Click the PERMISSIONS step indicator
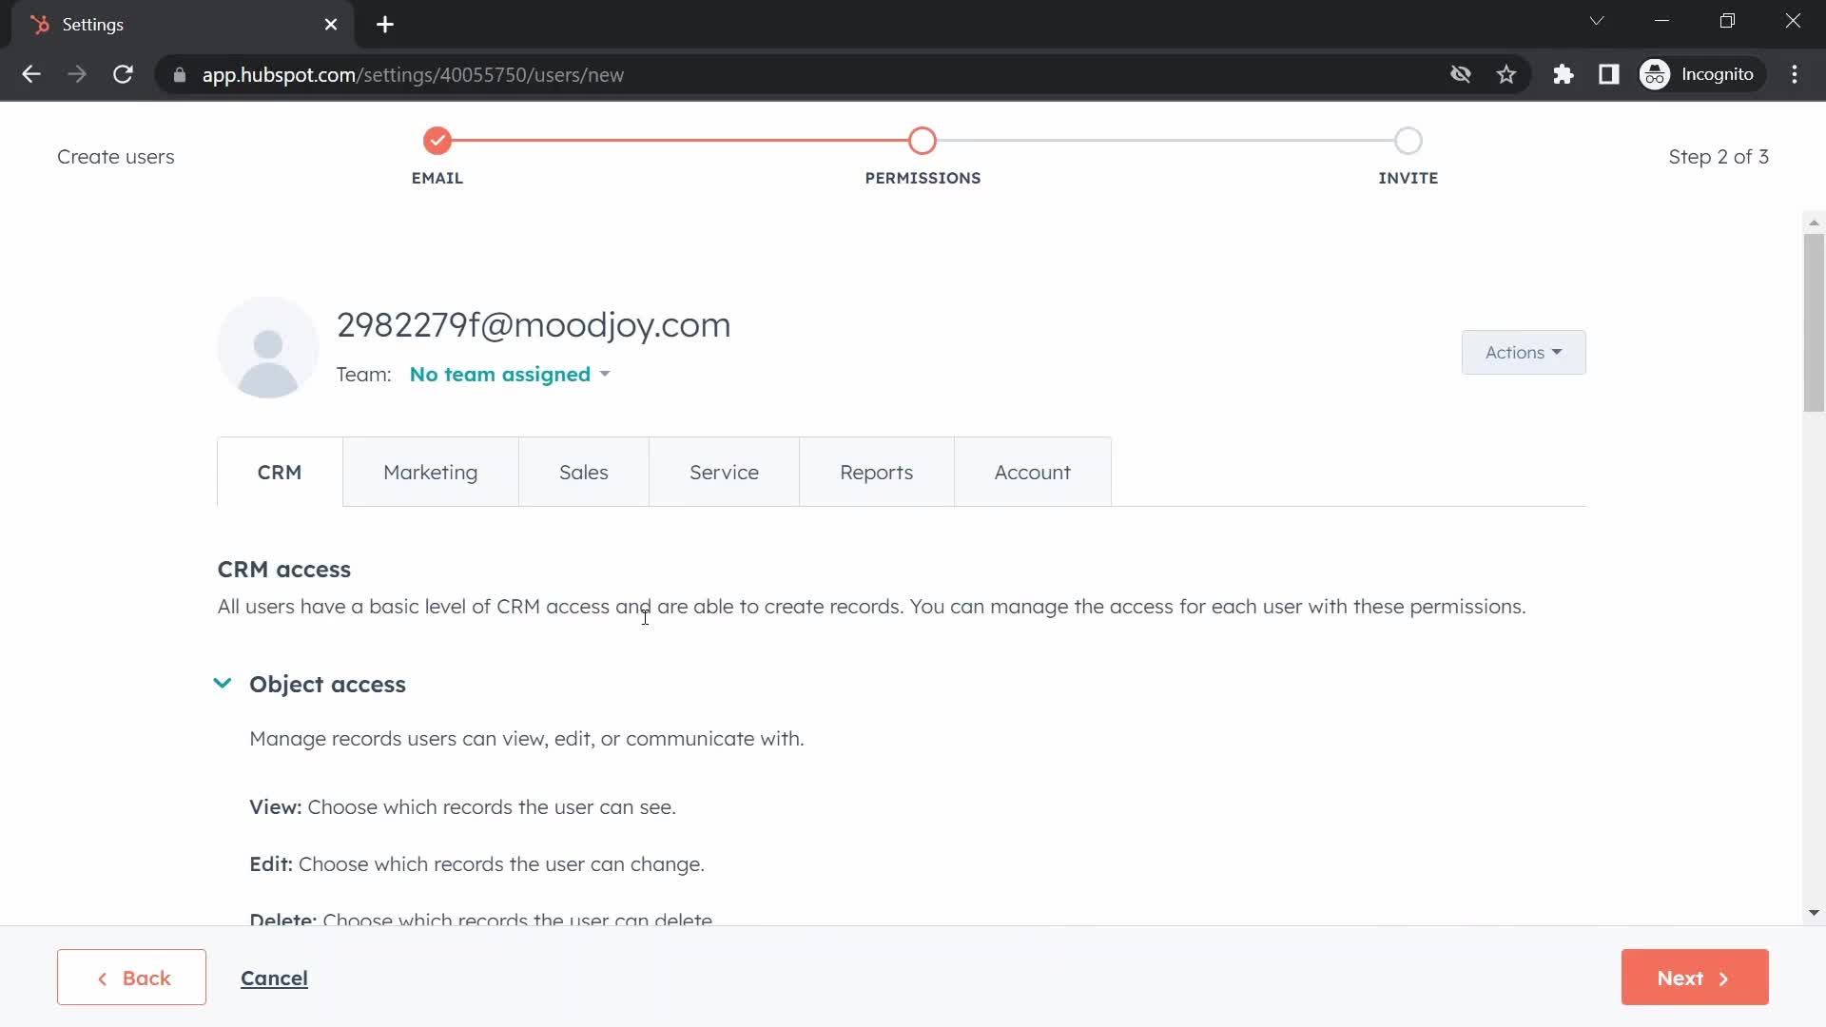 pyautogui.click(x=923, y=141)
